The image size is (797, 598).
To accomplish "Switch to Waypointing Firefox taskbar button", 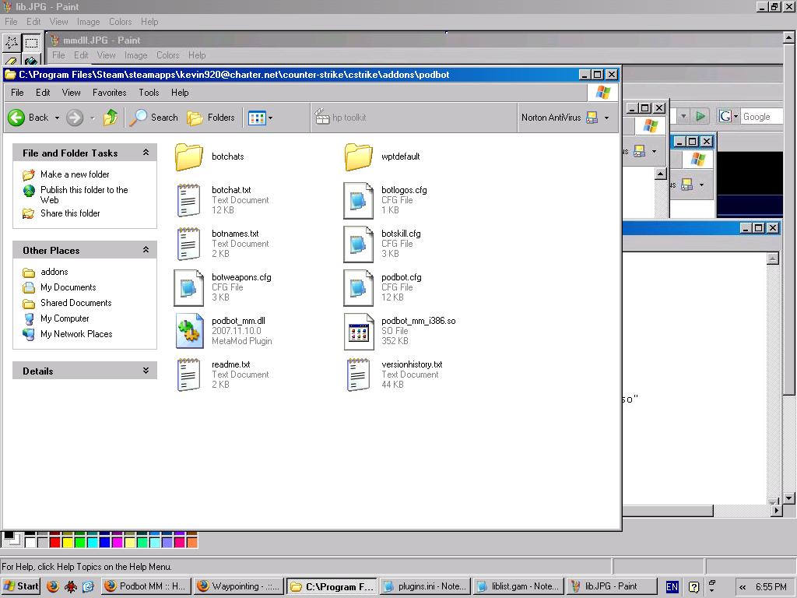I will click(x=238, y=586).
